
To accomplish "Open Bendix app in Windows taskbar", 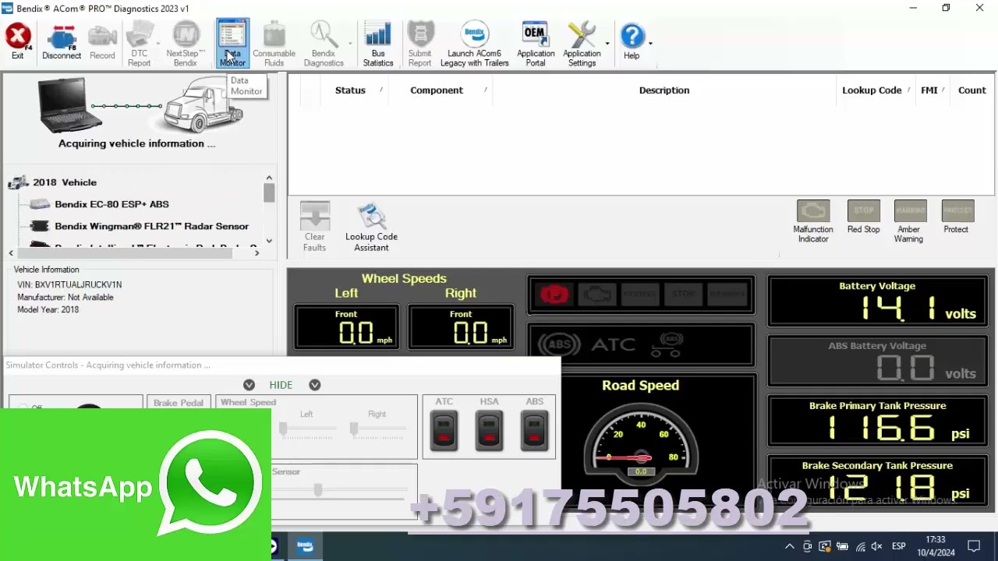I will [x=305, y=546].
